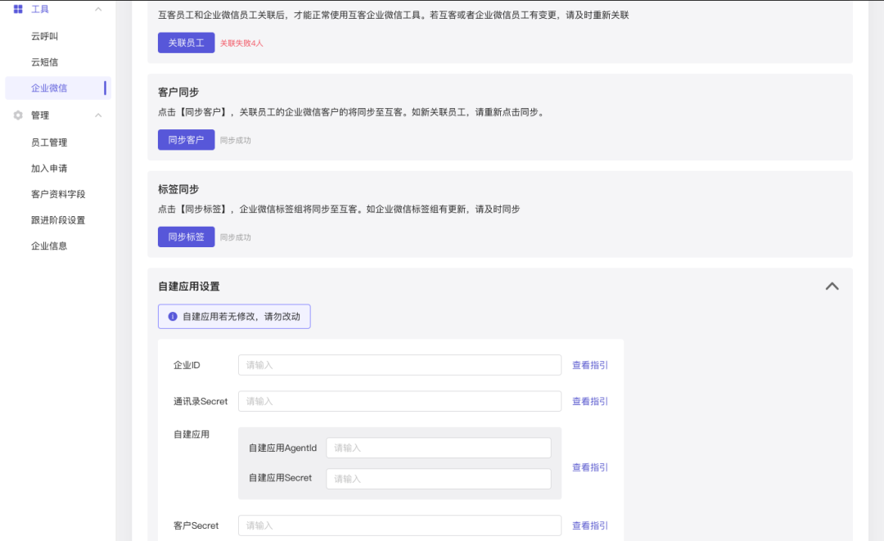884x541 pixels.
Task: Click the 客户同步 heading
Action: [178, 92]
